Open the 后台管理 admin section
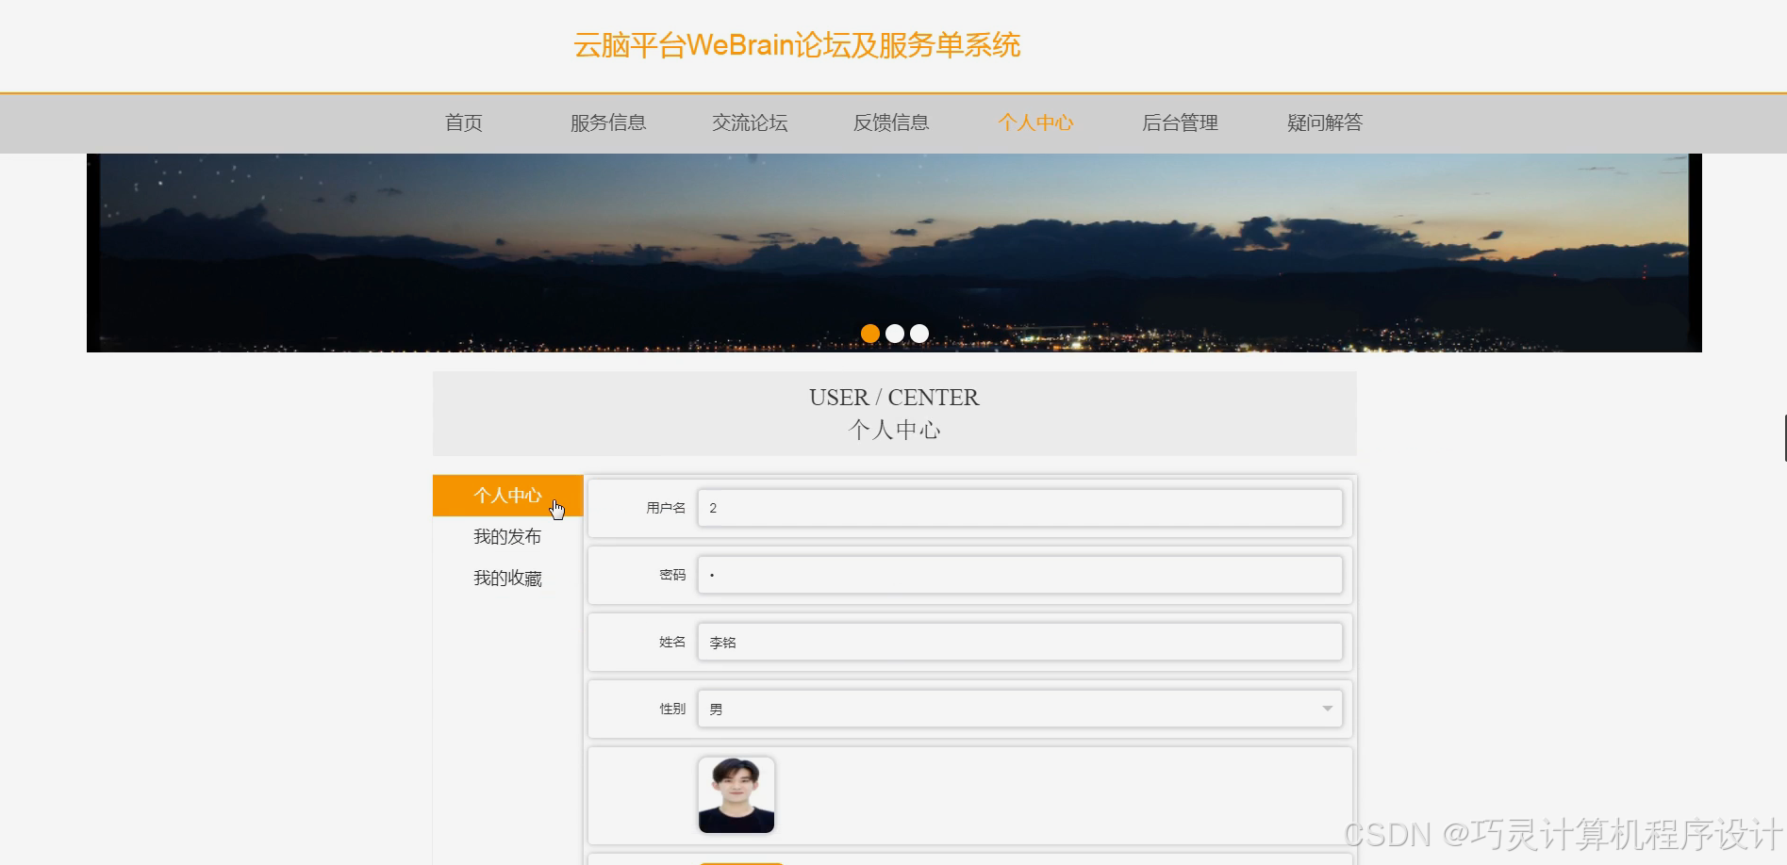This screenshot has height=865, width=1787. click(1179, 122)
